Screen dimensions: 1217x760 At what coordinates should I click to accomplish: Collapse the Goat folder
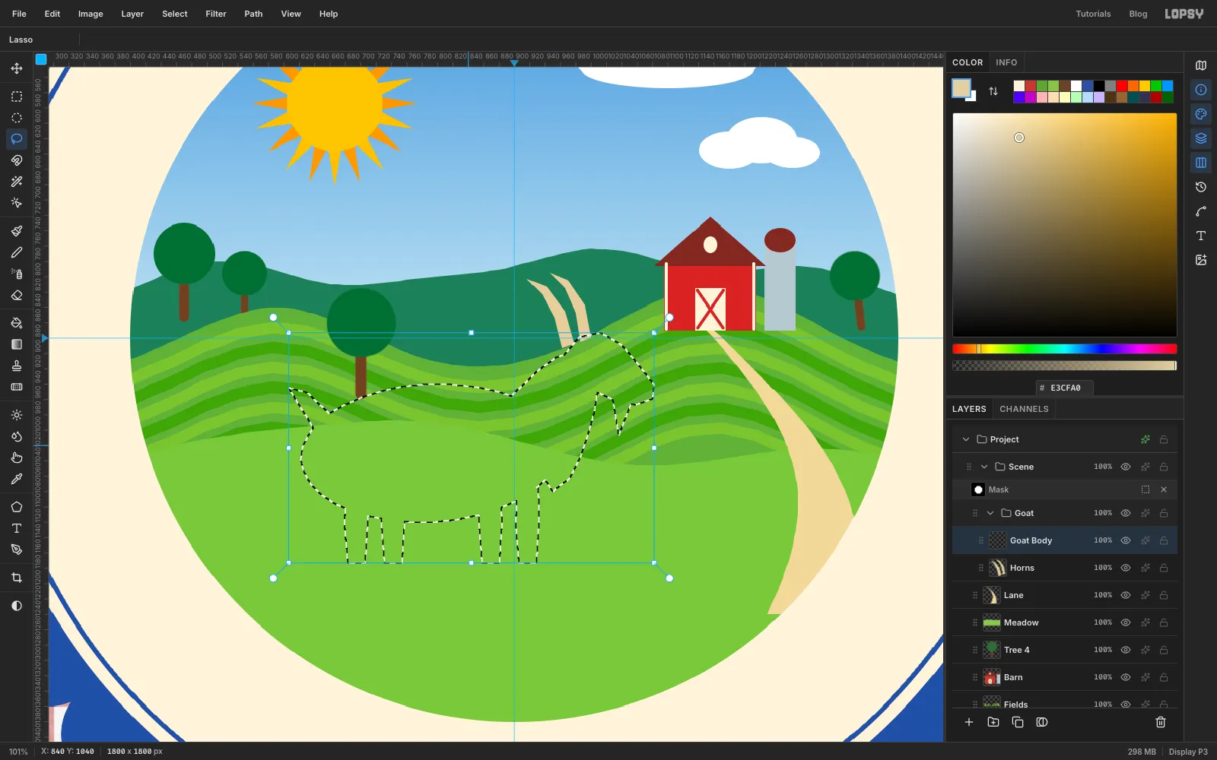990,513
